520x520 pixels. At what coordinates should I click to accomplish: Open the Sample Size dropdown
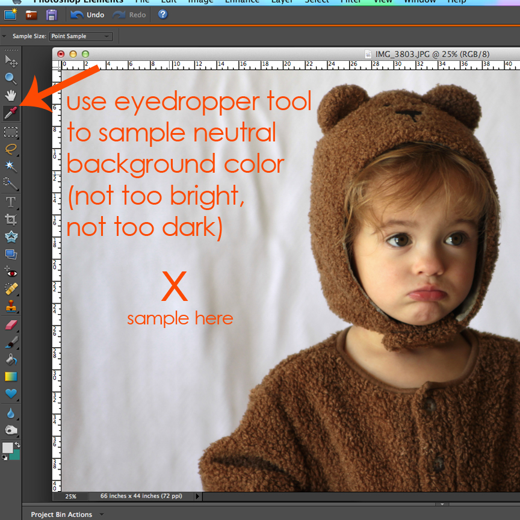[81, 36]
